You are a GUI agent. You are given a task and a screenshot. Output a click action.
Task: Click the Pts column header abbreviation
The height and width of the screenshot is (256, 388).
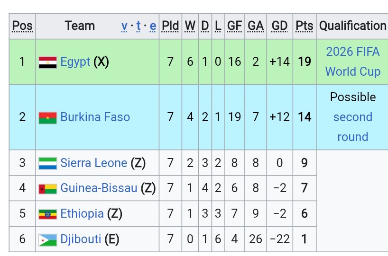point(305,26)
